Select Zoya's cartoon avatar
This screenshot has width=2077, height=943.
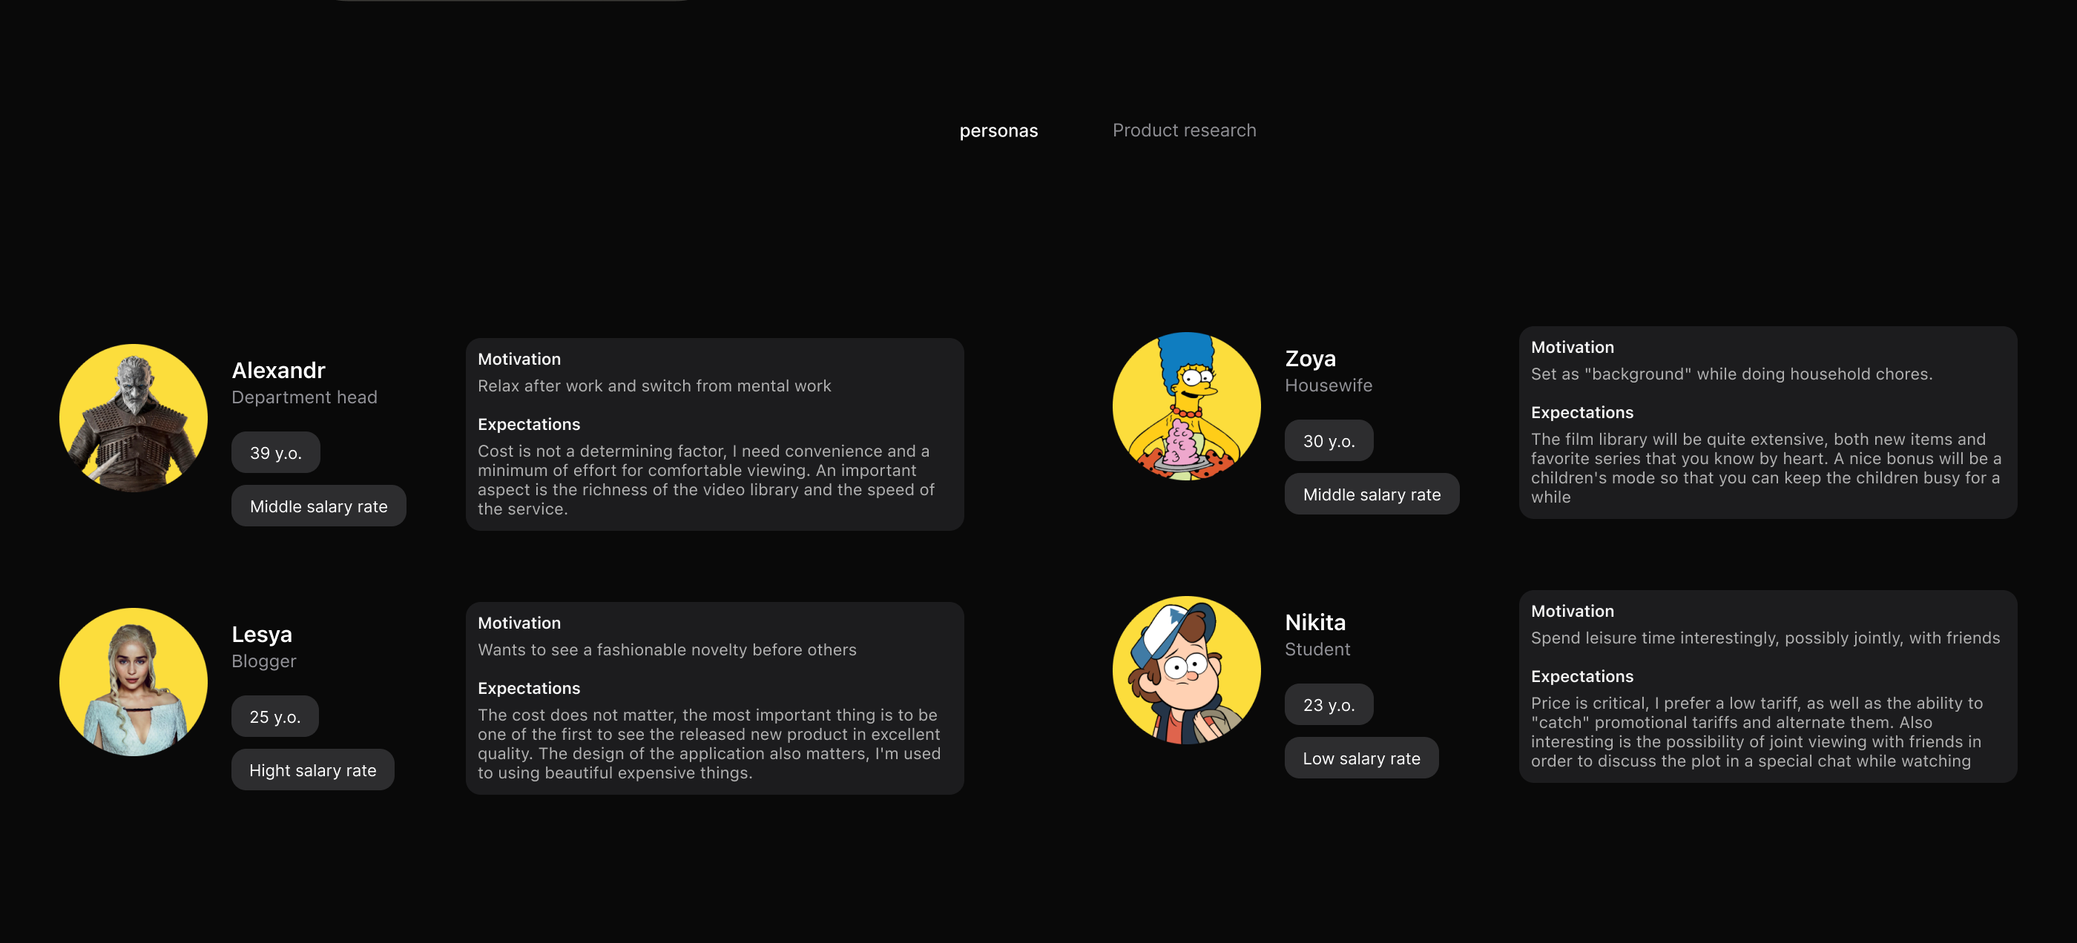(x=1186, y=406)
